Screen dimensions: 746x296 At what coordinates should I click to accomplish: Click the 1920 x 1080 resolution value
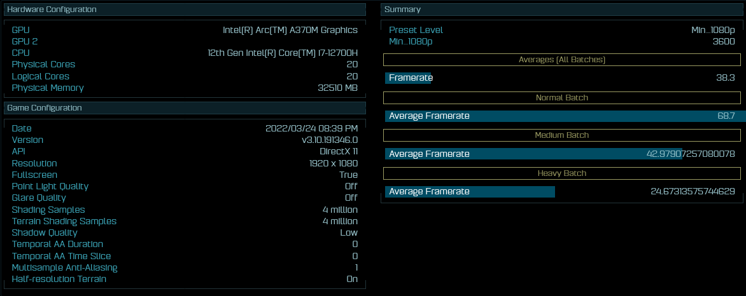coord(333,163)
